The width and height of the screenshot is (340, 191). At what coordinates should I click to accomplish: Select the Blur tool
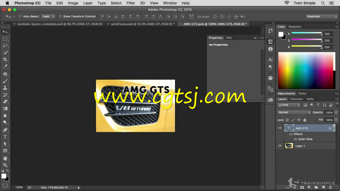click(x=5, y=115)
